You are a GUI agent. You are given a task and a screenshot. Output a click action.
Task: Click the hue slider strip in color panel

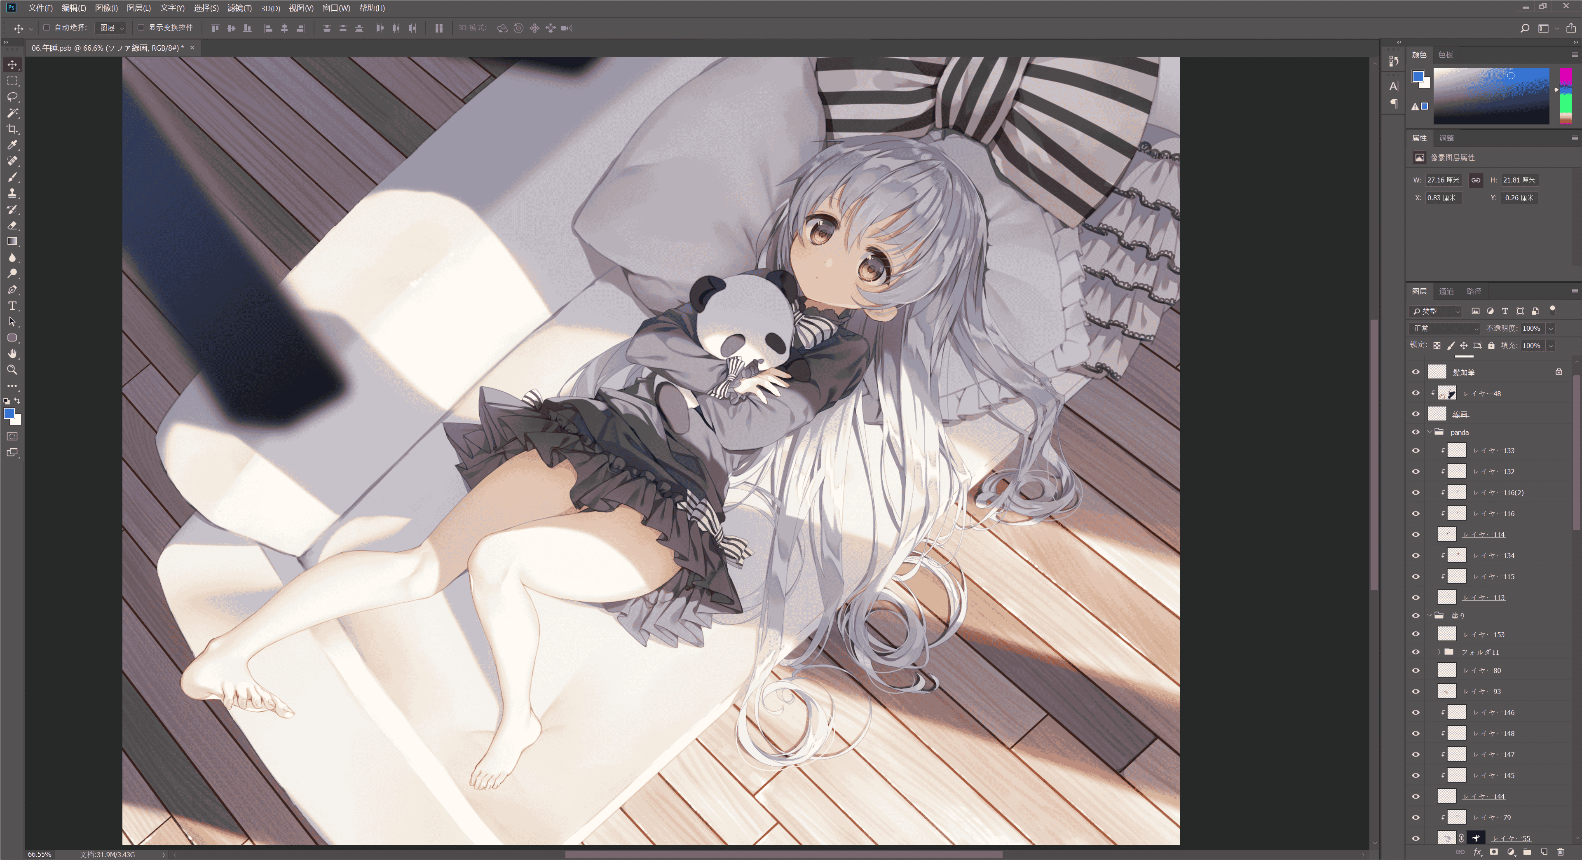click(1566, 96)
